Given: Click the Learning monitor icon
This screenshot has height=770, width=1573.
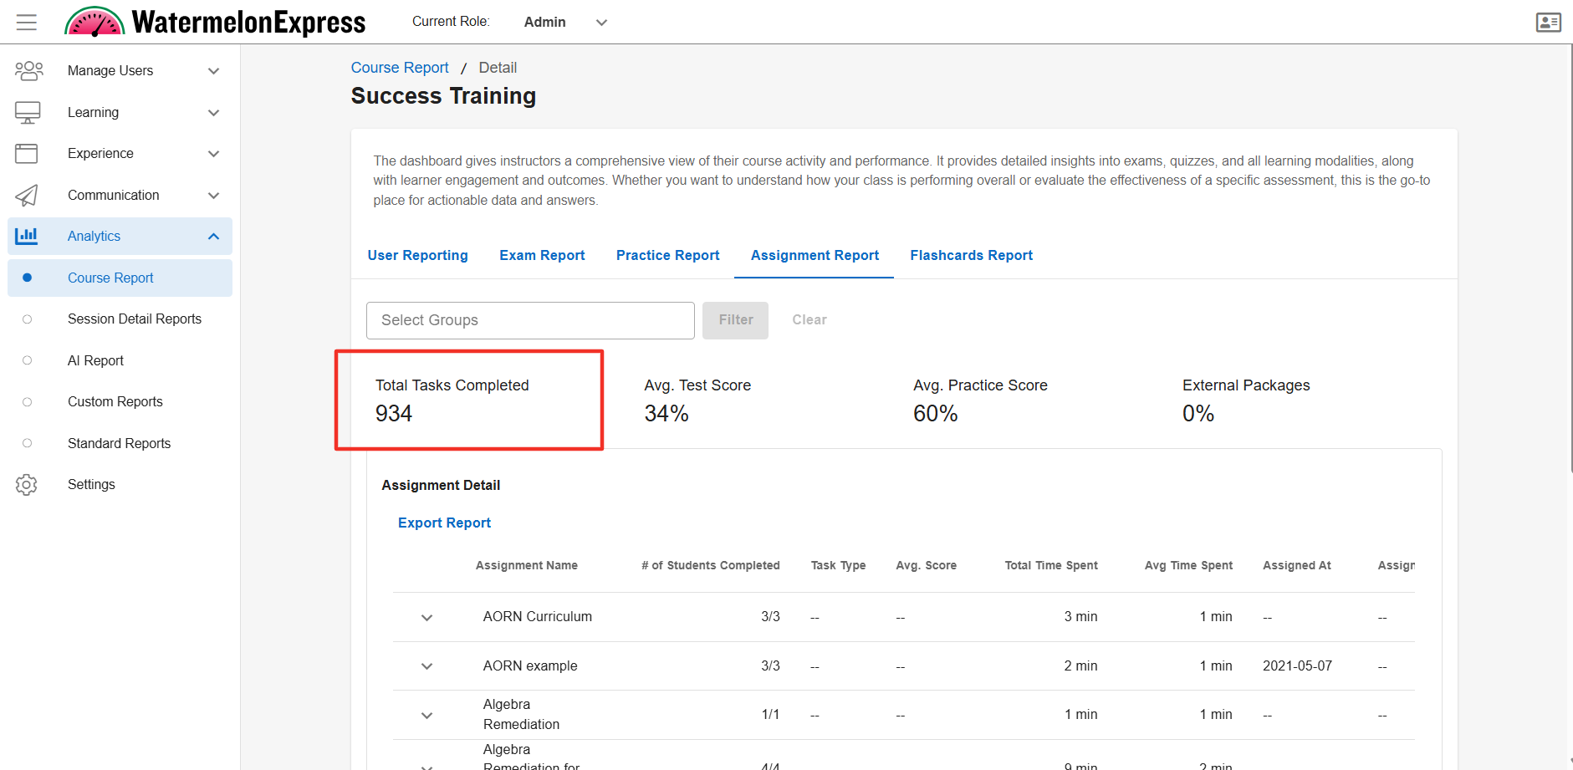Looking at the screenshot, I should 28,113.
